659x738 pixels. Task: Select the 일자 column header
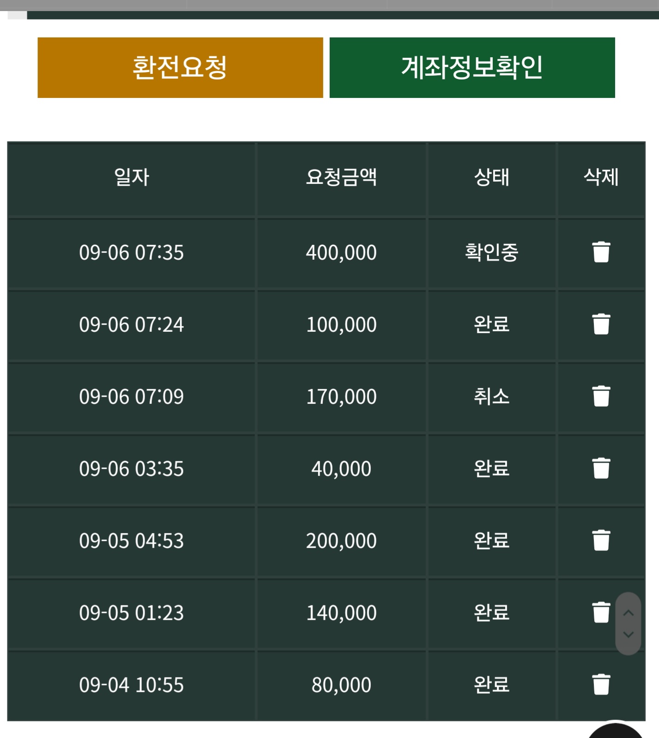[x=132, y=178]
